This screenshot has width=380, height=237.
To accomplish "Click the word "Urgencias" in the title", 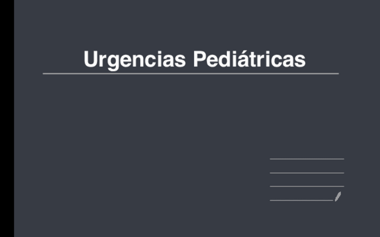I will click(134, 59).
